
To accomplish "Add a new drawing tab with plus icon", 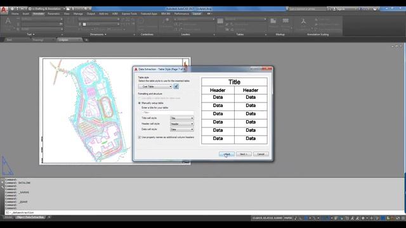I will pyautogui.click(x=86, y=40).
